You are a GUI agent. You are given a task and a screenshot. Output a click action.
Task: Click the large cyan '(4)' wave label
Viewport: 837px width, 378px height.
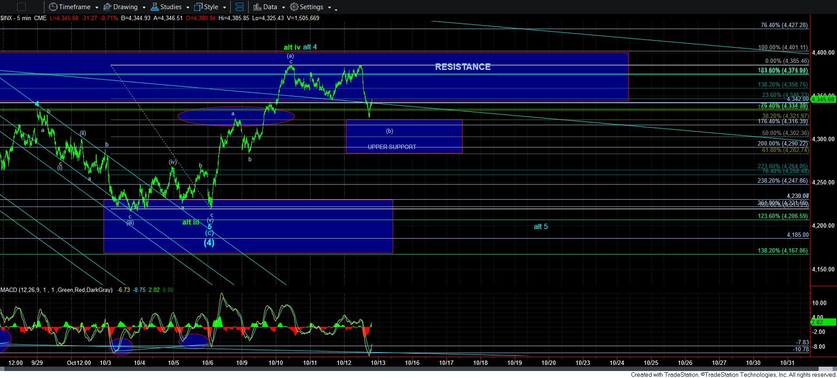pyautogui.click(x=209, y=243)
